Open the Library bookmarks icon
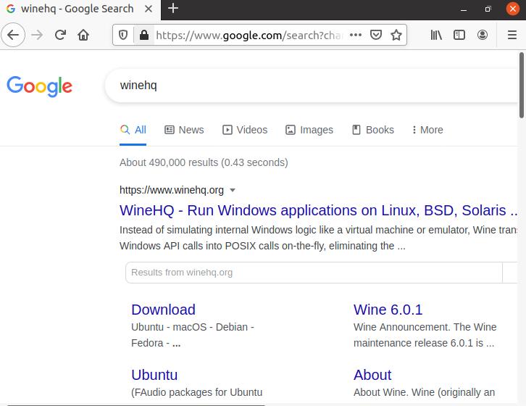Viewport: 526px width, 406px height. coord(436,35)
